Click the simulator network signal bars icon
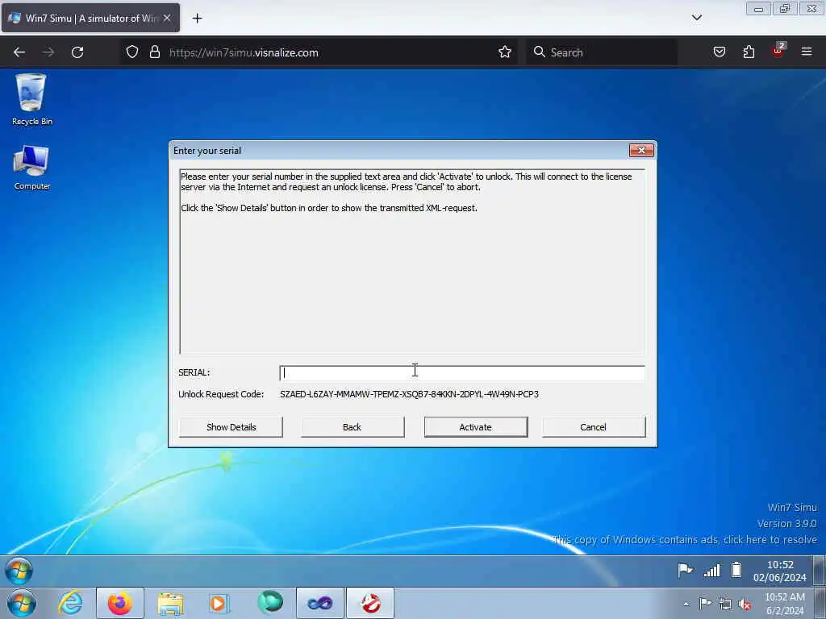 (x=711, y=570)
